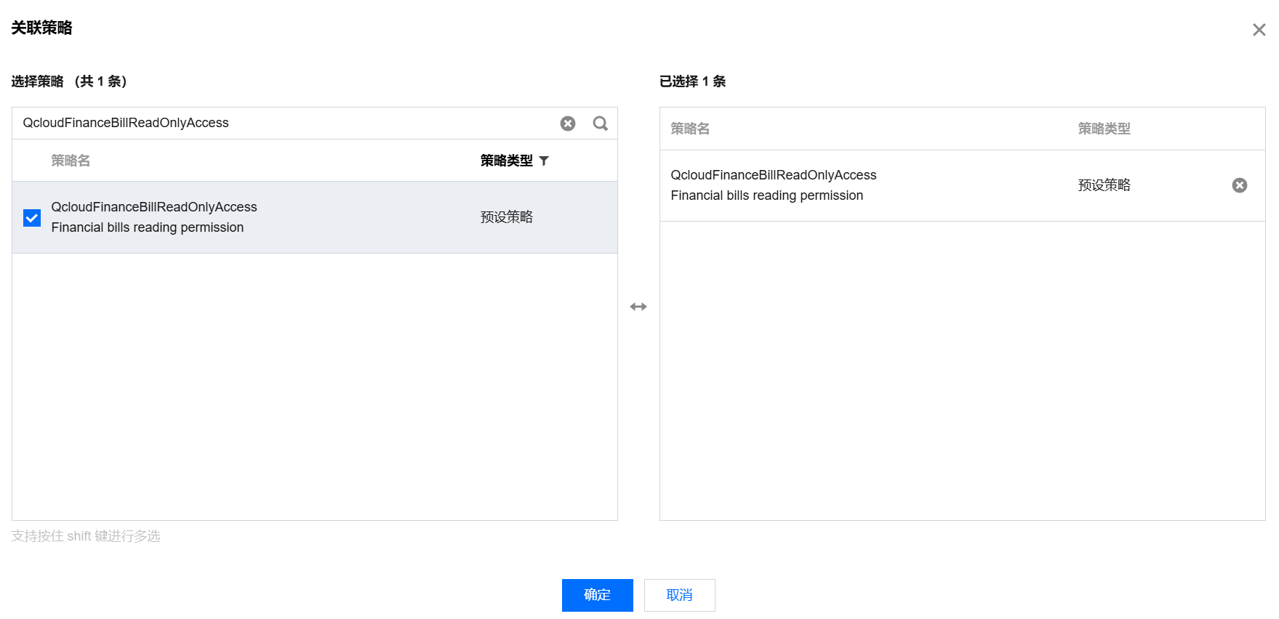1279x619 pixels.
Task: Click the 策略名 header in selected table
Action: click(690, 129)
